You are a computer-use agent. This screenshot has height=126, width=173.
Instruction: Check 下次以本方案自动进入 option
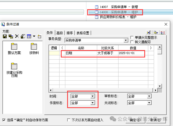tap(69, 120)
